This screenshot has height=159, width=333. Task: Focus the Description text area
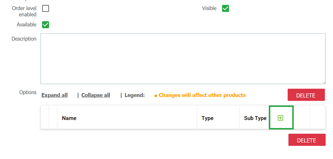point(183,59)
